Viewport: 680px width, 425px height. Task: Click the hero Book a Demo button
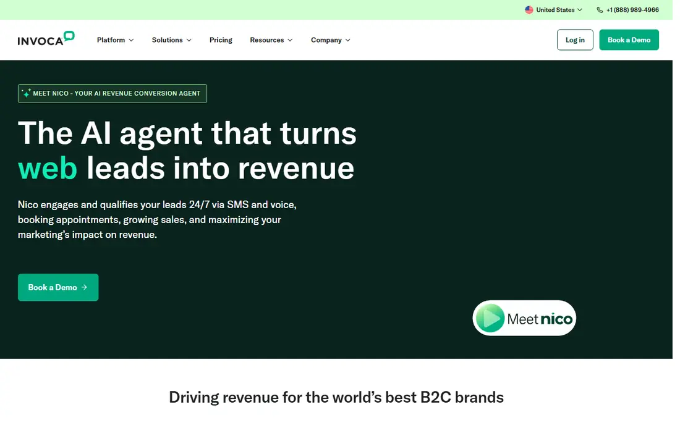(58, 287)
